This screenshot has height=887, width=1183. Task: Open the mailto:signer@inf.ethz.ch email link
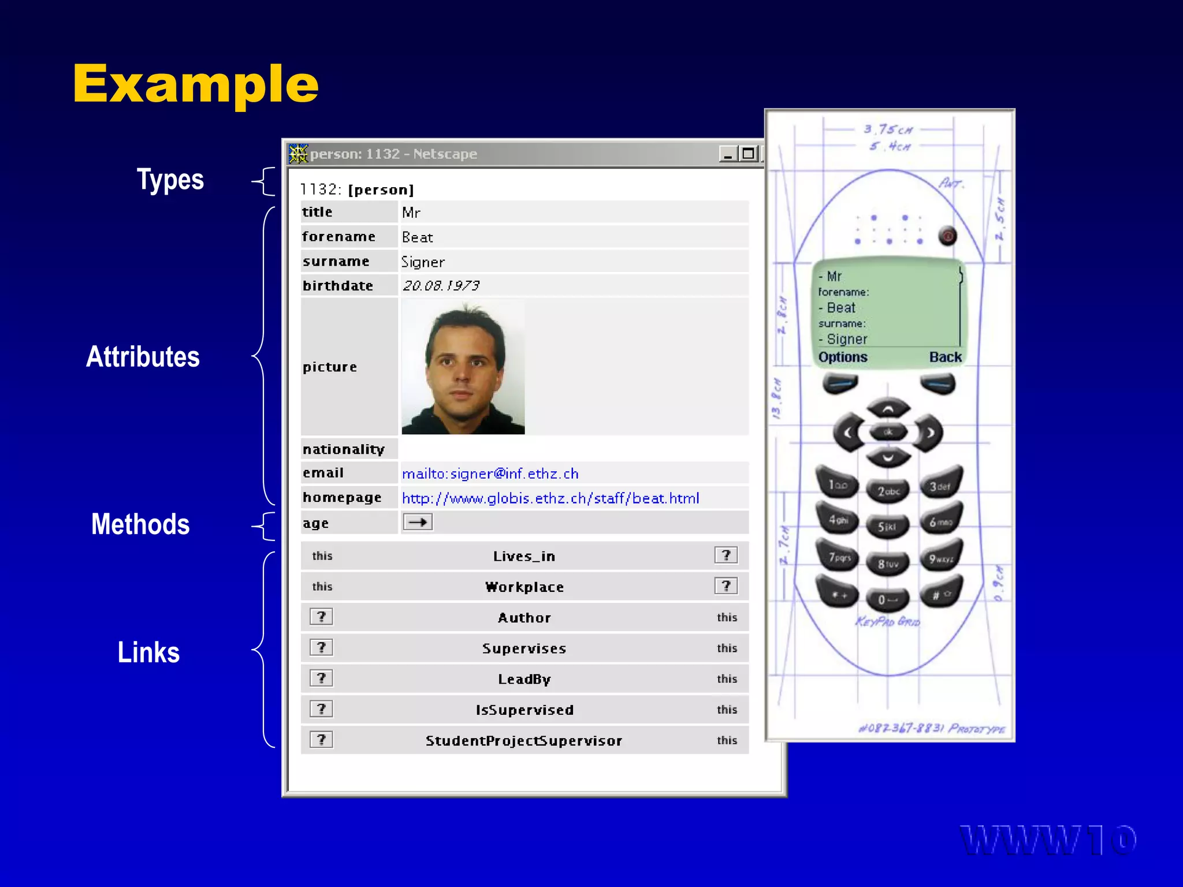tap(490, 474)
